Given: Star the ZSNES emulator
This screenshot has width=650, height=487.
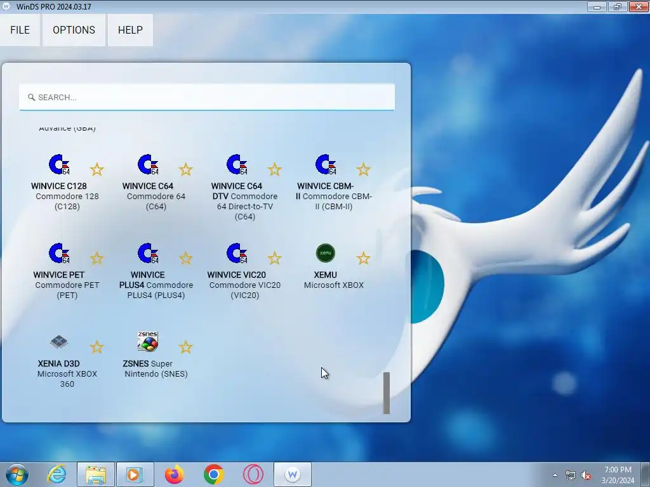Looking at the screenshot, I should 186,347.
